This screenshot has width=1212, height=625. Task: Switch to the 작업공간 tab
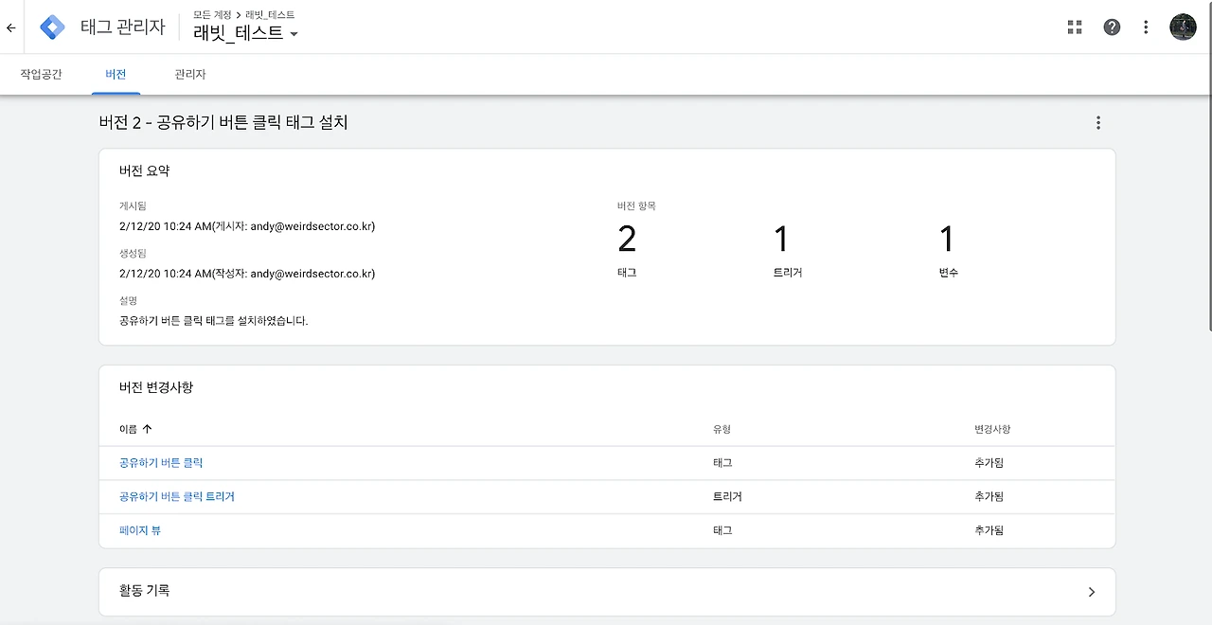(x=41, y=74)
